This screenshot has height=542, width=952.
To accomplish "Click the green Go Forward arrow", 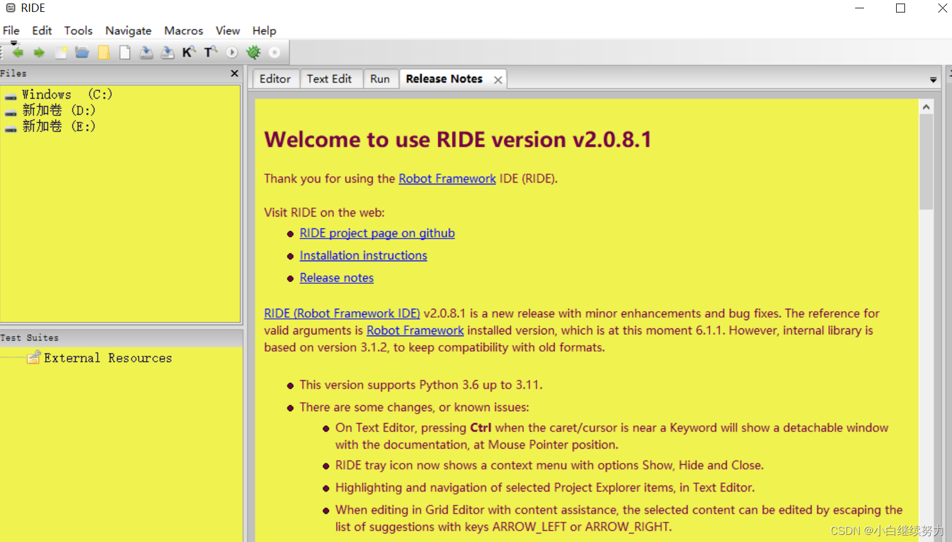I will (x=39, y=53).
